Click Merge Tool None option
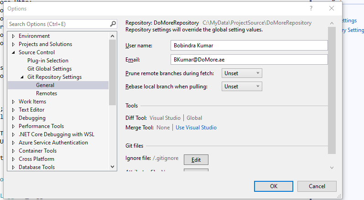This screenshot has height=200, width=364. click(163, 128)
